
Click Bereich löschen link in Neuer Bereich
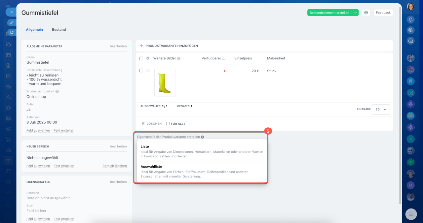pyautogui.click(x=114, y=166)
